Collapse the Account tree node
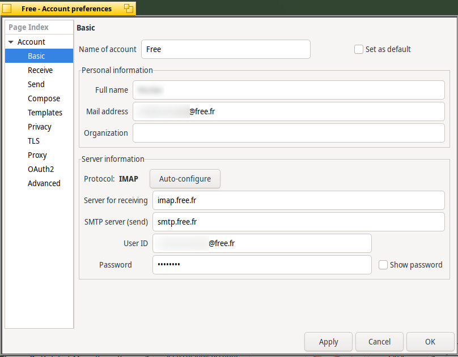458x357 pixels. tap(11, 42)
